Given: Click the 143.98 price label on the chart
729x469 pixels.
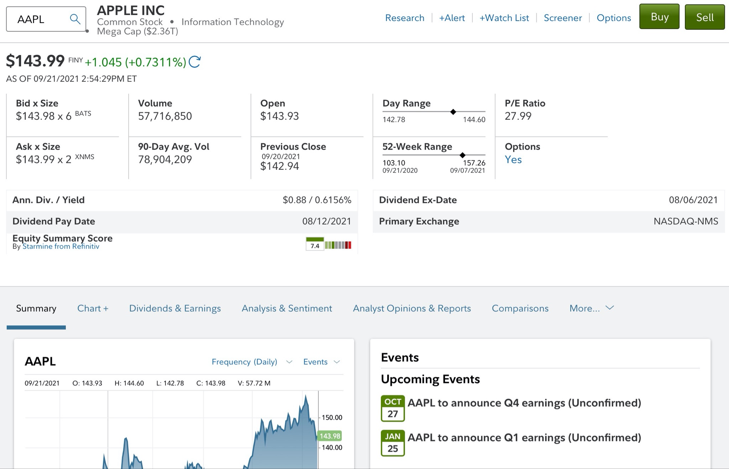Looking at the screenshot, I should tap(330, 436).
